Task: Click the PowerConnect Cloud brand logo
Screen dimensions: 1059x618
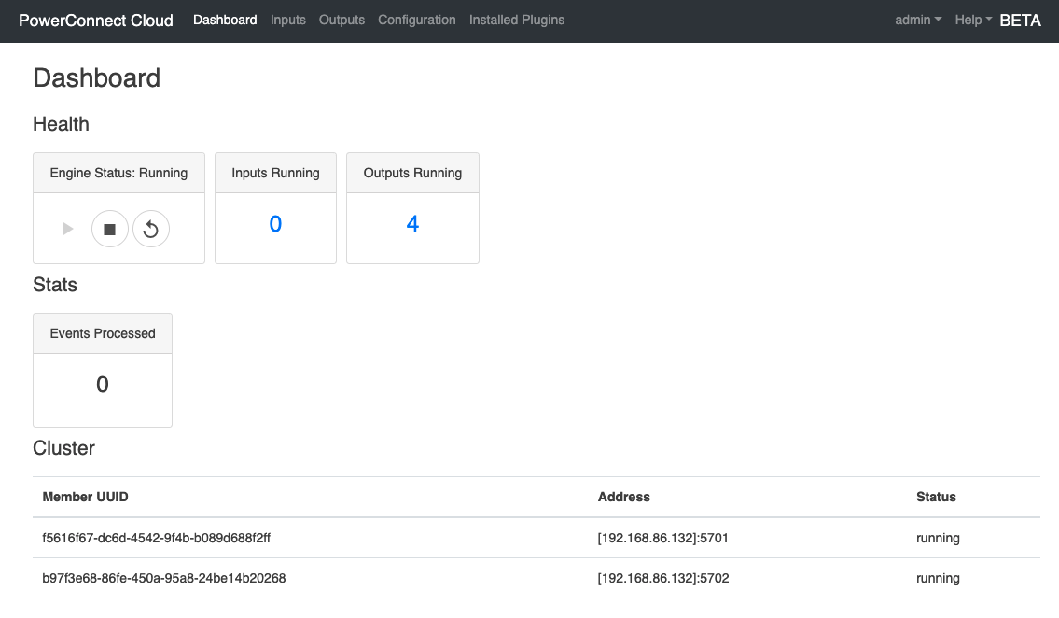Action: click(x=96, y=21)
